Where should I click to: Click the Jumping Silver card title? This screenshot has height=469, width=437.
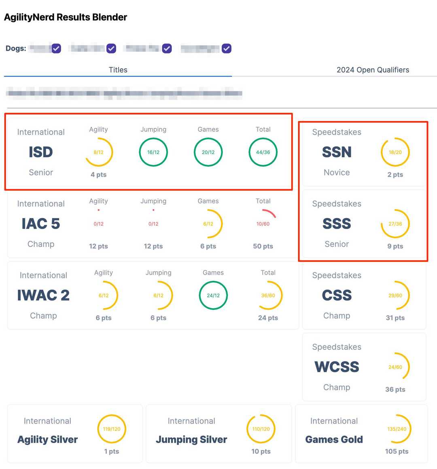pos(191,439)
